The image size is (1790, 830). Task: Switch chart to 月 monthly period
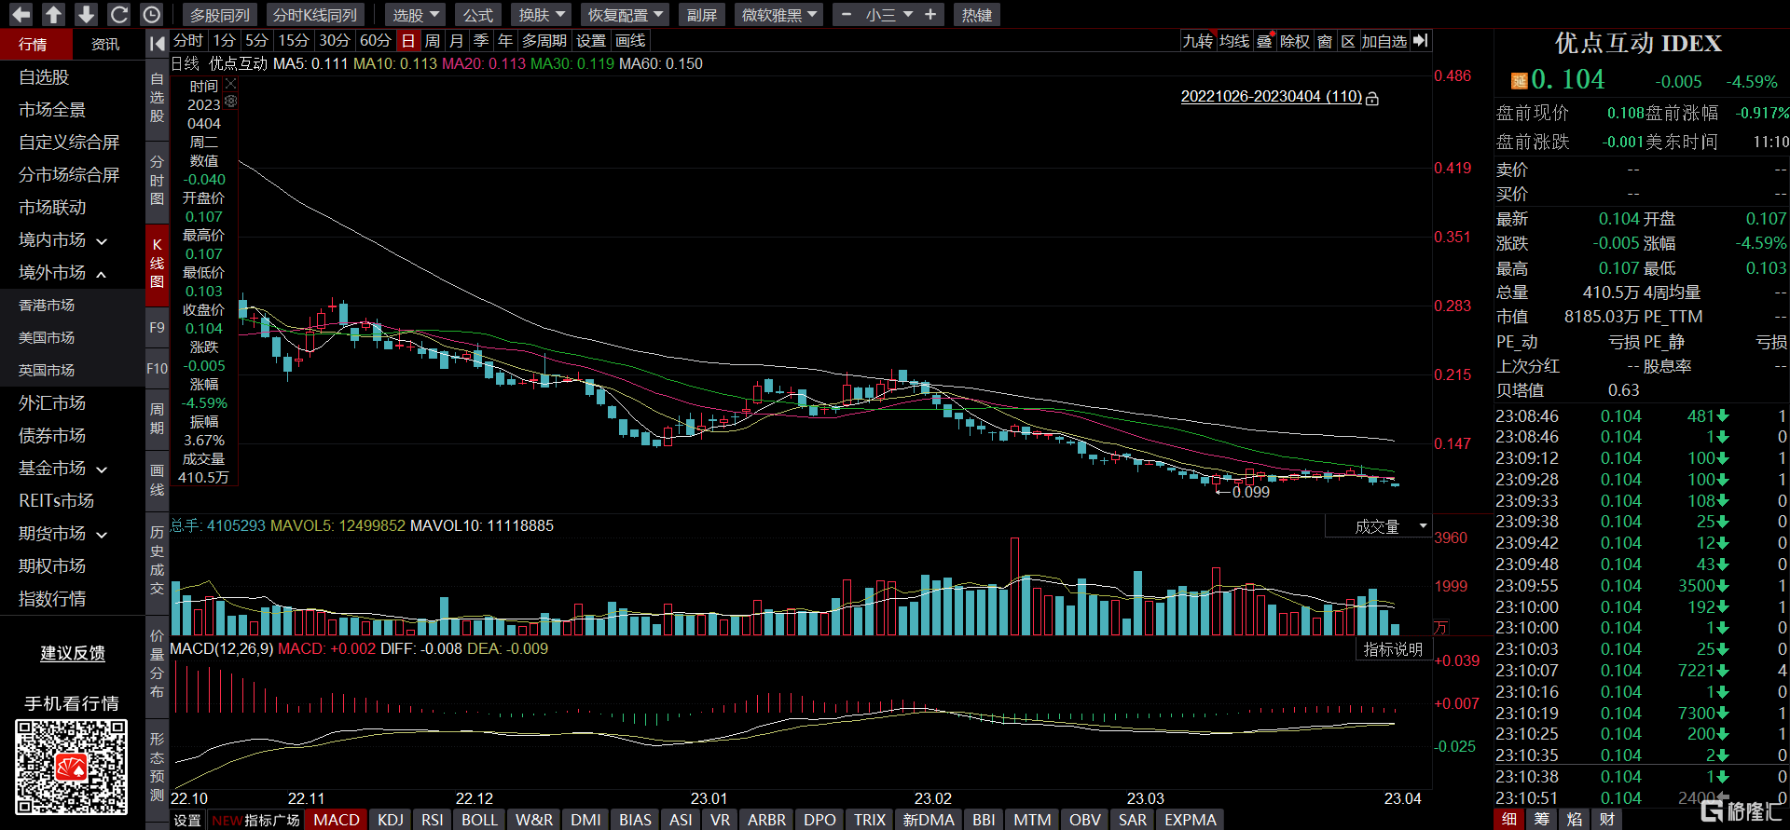click(x=456, y=41)
